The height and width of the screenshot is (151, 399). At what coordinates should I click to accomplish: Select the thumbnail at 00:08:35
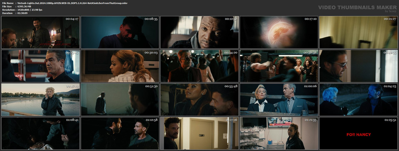120,32
